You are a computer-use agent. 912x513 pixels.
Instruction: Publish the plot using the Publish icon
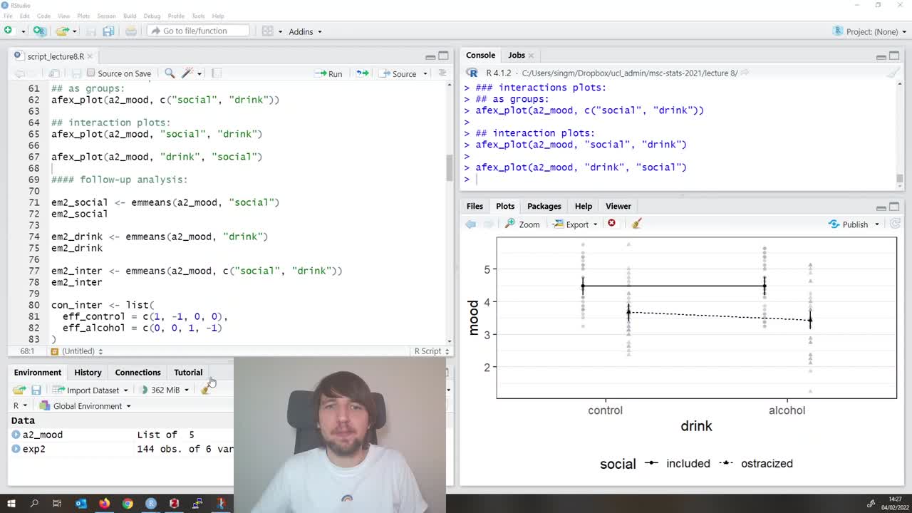[x=852, y=224]
